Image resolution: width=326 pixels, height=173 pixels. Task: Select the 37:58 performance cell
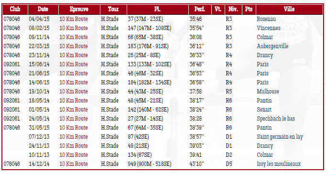pos(196,92)
